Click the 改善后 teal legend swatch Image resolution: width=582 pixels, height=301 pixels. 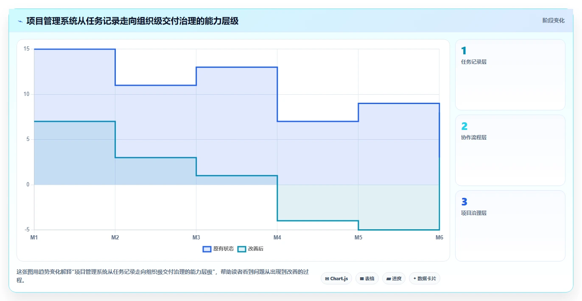pos(241,249)
